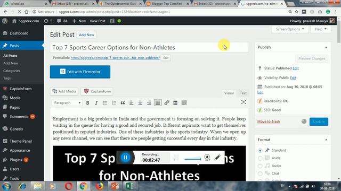Image resolution: width=341 pixels, height=191 pixels.
Task: Edit the post Status link
Action: click(296, 68)
